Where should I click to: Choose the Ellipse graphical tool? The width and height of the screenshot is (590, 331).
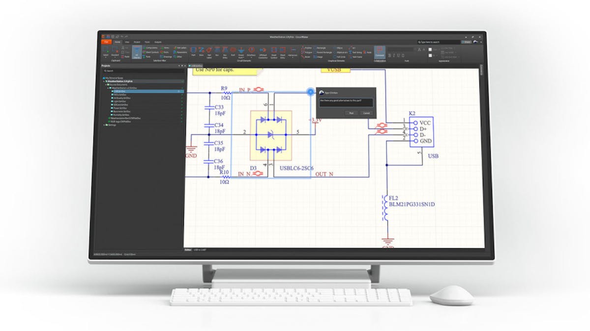tap(338, 48)
